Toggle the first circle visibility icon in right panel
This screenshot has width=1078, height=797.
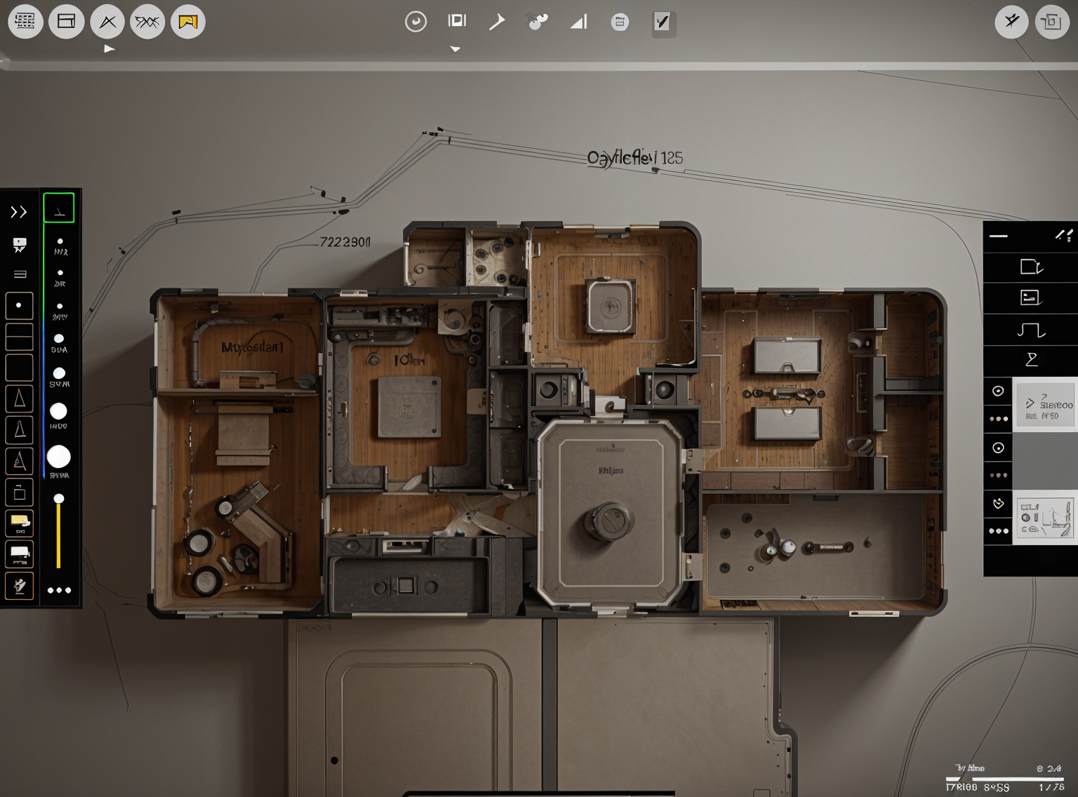click(998, 391)
